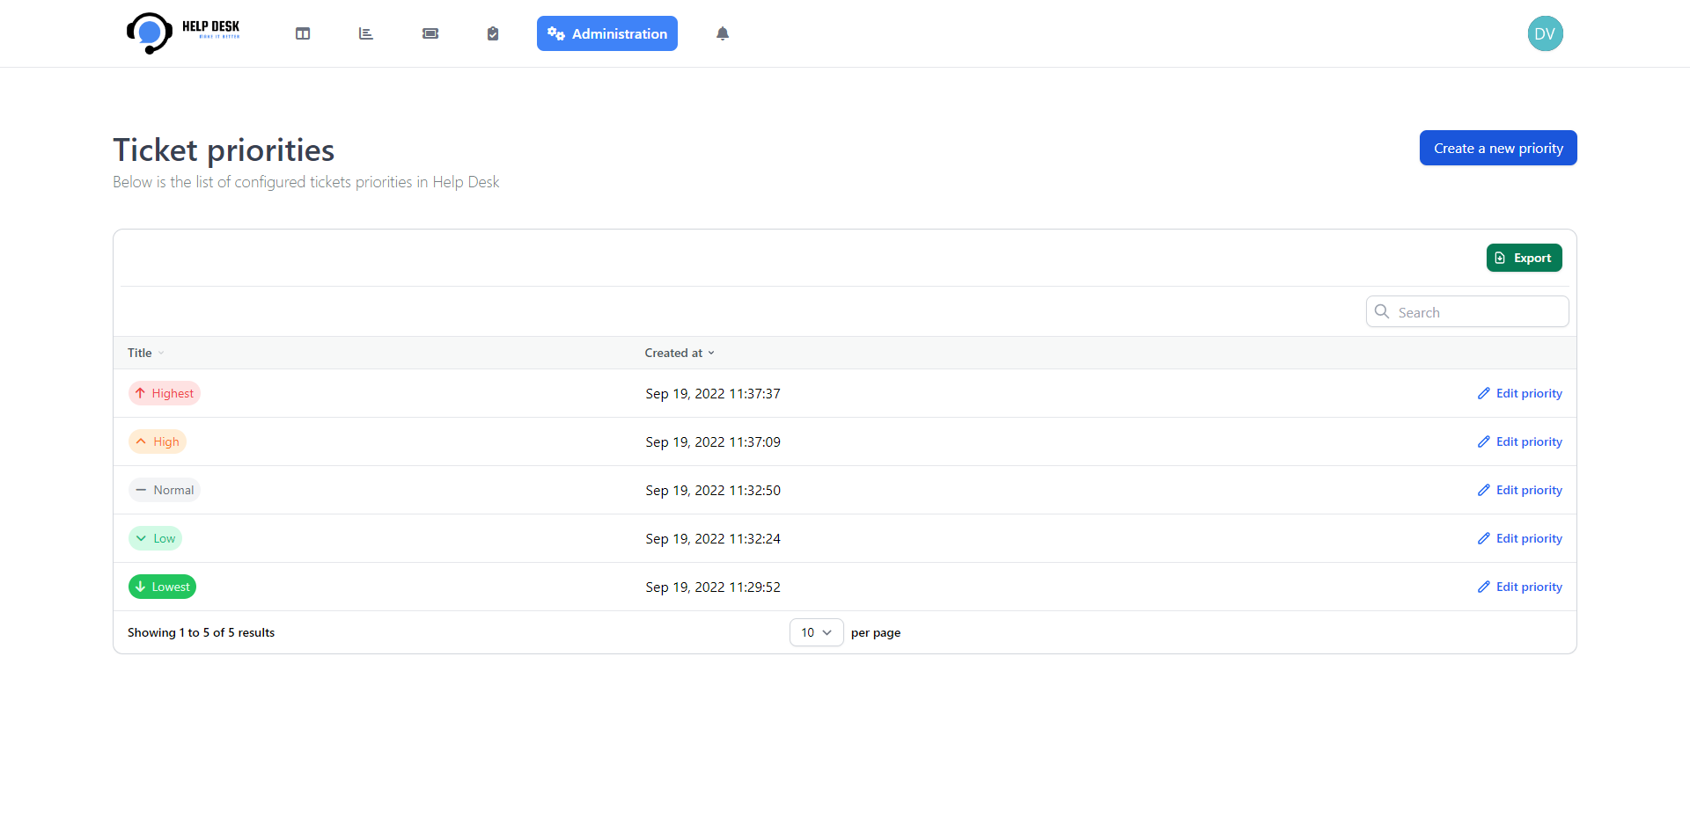Click the date Sep 19, 2022 11:37:37
Screen dimensions: 1690x817
coord(713,394)
